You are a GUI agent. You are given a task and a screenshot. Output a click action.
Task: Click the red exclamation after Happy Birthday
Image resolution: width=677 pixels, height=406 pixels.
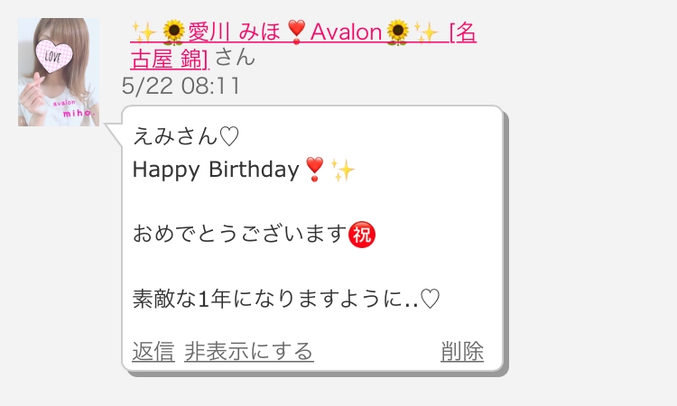(314, 169)
